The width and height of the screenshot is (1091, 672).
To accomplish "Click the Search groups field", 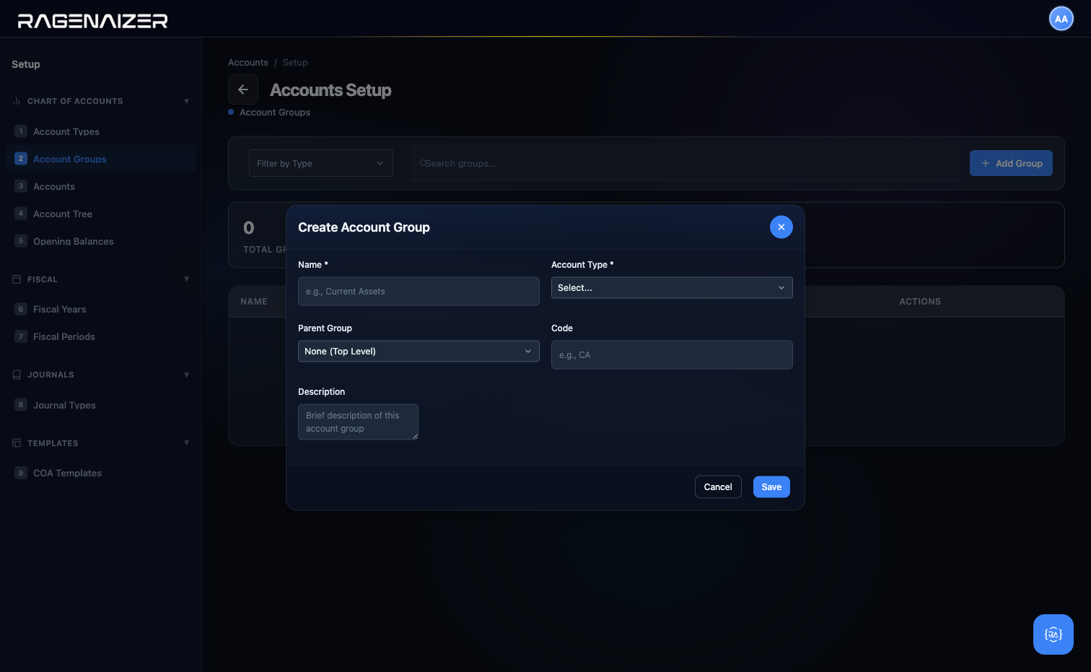I will (685, 163).
